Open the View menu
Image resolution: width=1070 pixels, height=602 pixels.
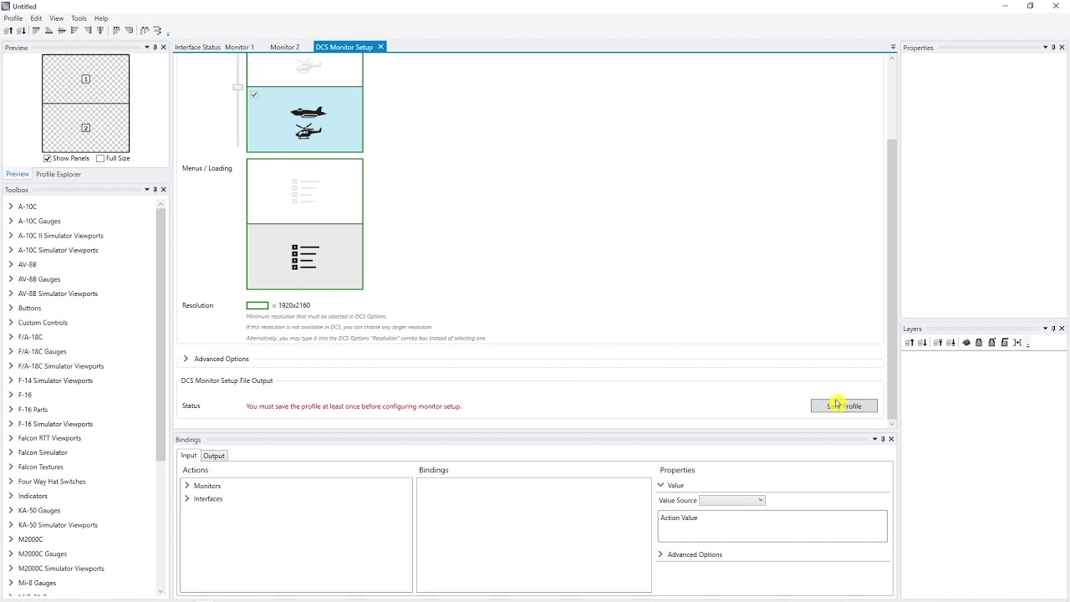(x=56, y=18)
